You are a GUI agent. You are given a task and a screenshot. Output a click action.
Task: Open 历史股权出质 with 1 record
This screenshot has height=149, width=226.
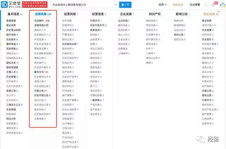click(x=70, y=44)
